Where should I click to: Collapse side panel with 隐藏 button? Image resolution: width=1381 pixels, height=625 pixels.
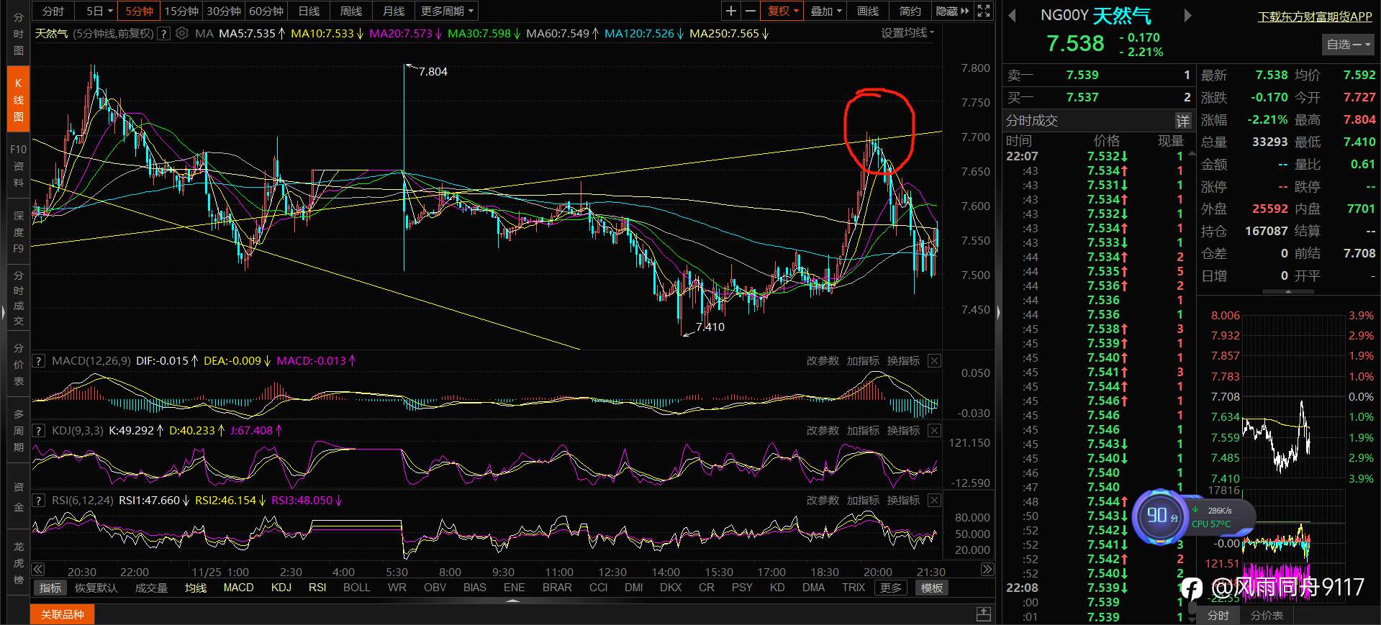tap(952, 11)
